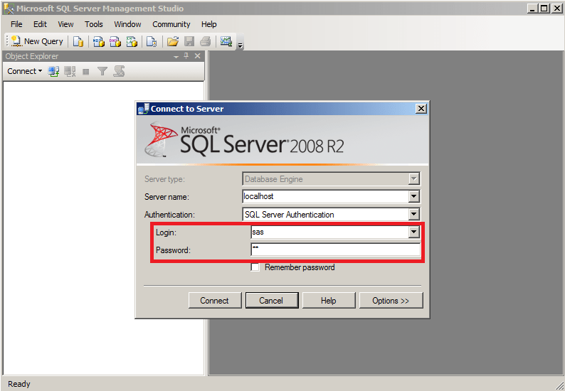Viewport: 565px width, 391px height.
Task: Click the New Query toolbar button
Action: tap(37, 41)
